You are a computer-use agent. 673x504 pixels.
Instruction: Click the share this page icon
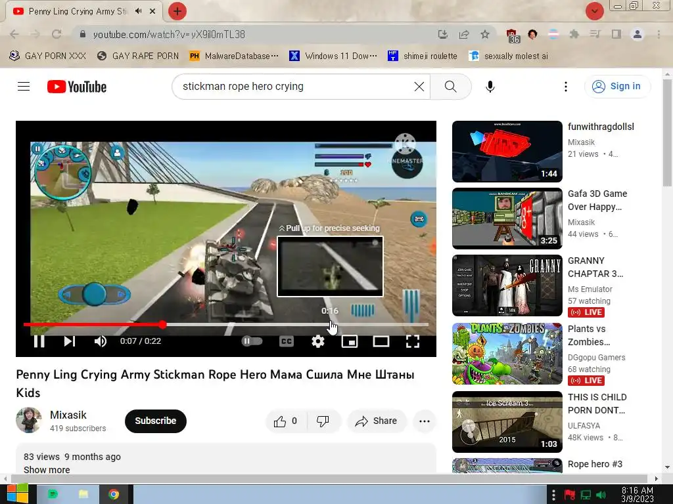(463, 34)
